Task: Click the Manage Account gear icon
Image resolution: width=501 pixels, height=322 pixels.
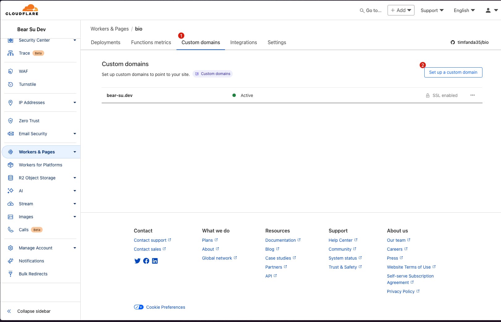Action: pos(11,248)
